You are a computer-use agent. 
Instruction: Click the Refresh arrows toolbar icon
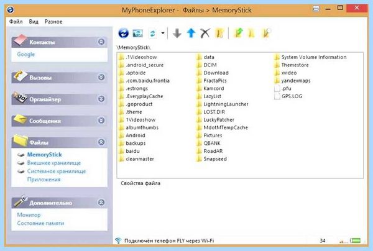(153, 34)
